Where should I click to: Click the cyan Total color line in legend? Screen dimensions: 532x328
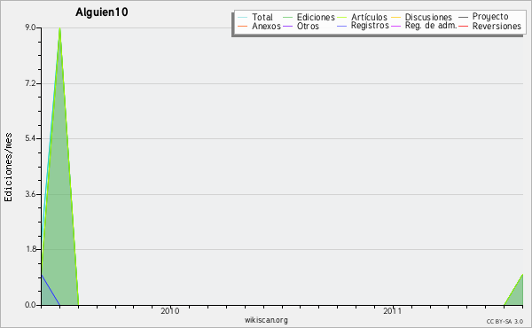243,17
